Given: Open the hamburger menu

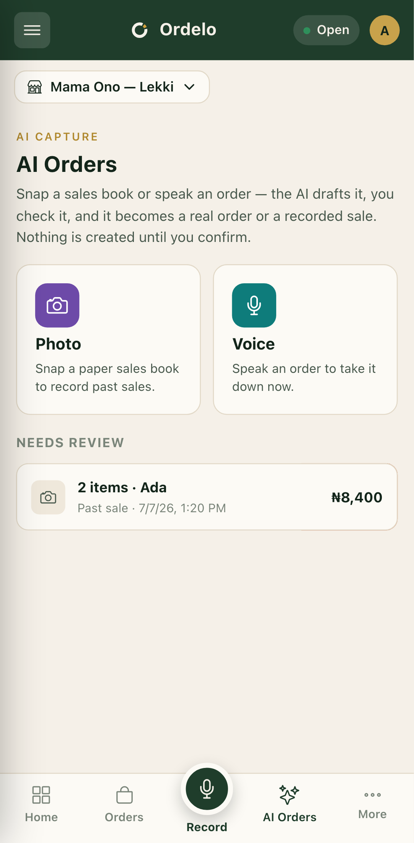Looking at the screenshot, I should (x=32, y=30).
